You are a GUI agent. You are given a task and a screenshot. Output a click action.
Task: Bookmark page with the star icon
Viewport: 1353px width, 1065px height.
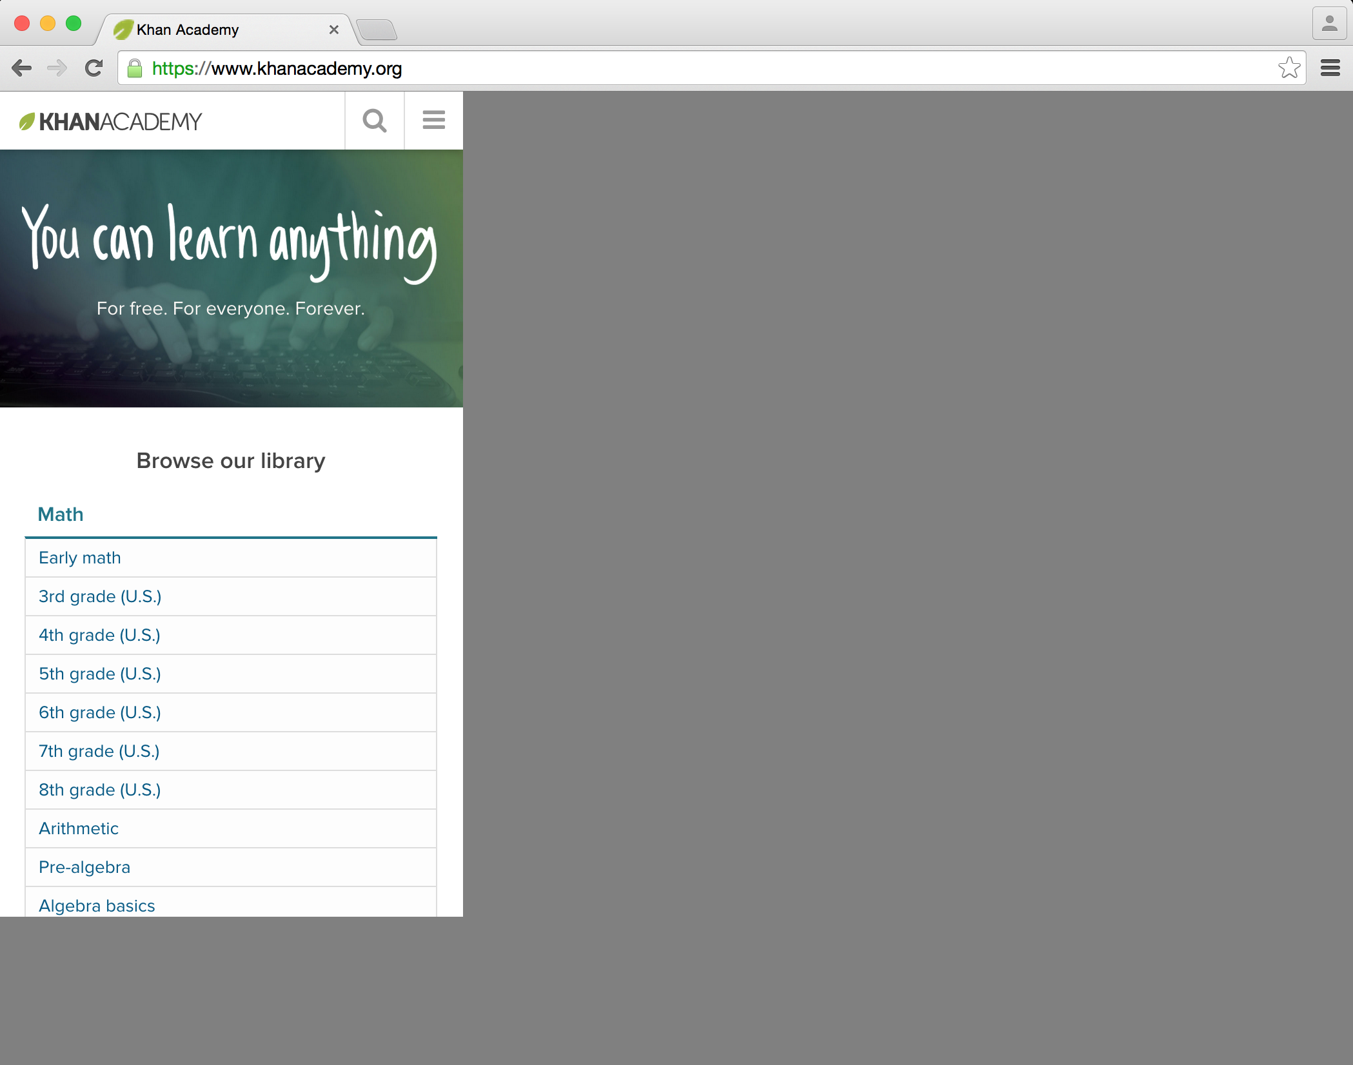click(1289, 68)
